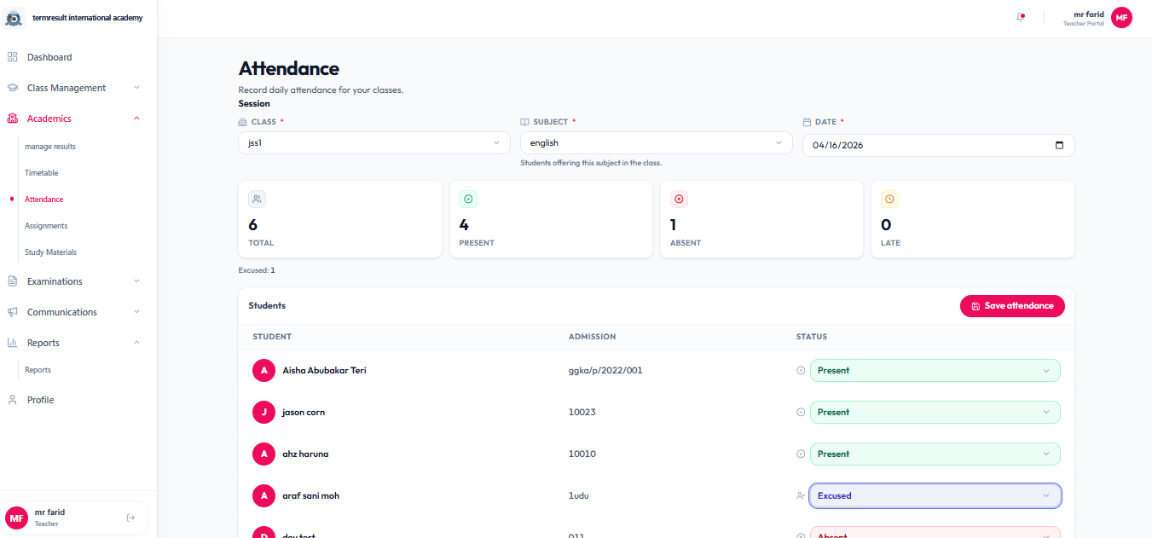
Task: Open Timetable page
Action: pos(41,173)
